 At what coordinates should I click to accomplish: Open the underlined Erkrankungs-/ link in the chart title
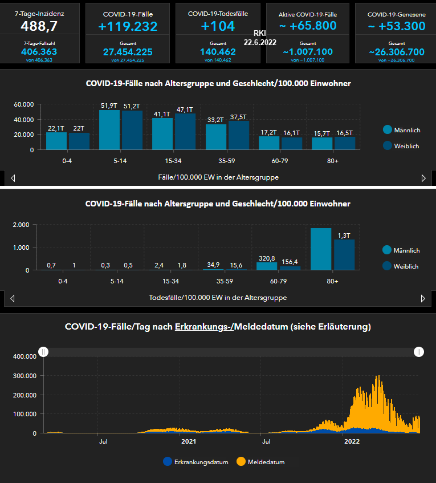pyautogui.click(x=204, y=327)
